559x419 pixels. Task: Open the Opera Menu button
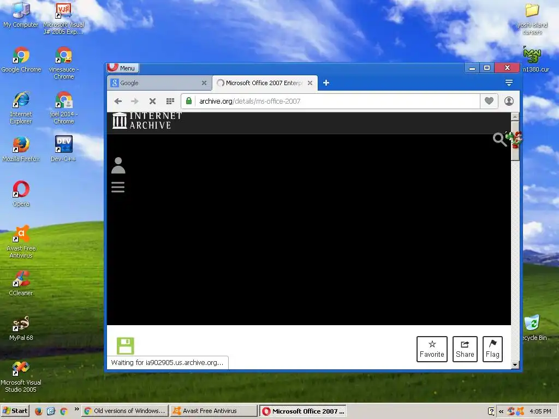click(123, 68)
